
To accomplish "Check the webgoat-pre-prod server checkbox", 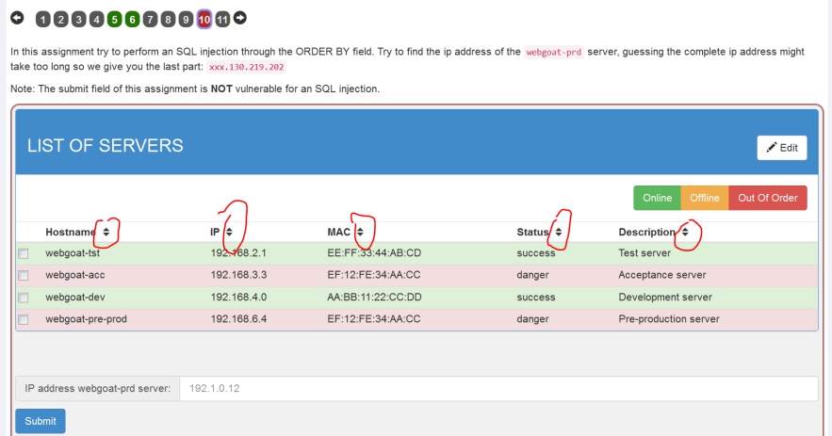I will point(24,319).
